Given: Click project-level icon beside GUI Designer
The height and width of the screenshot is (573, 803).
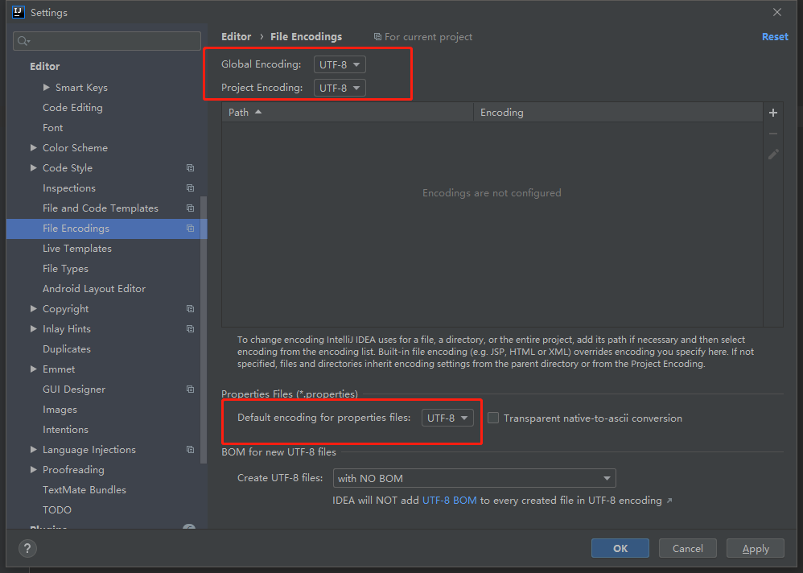Looking at the screenshot, I should pos(190,390).
